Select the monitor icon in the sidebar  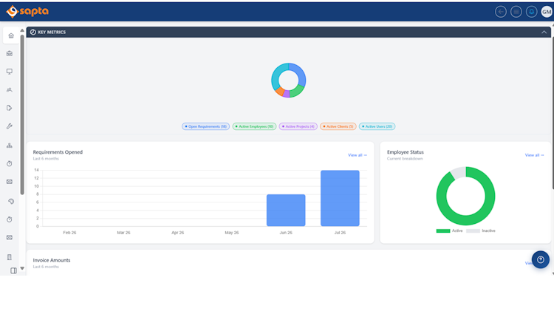tap(10, 72)
